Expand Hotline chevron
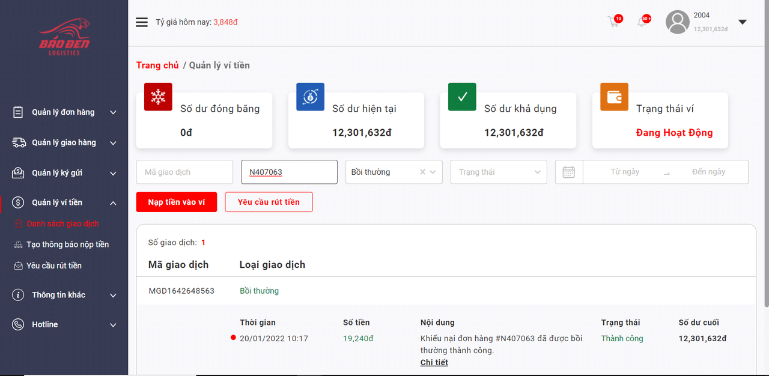Image resolution: width=769 pixels, height=376 pixels. tap(113, 325)
